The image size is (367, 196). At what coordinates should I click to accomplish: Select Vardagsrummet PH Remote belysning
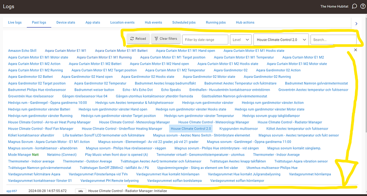[110, 181]
